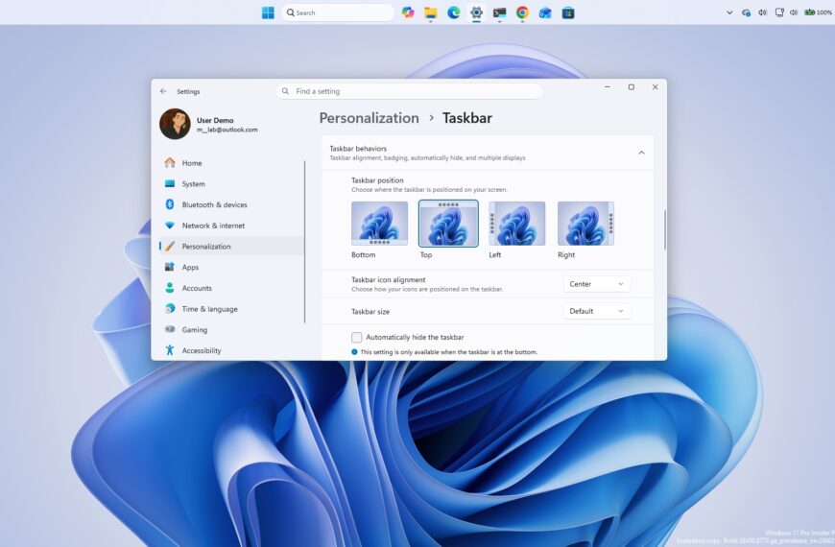Open Gaming settings category
This screenshot has height=547, width=835.
point(231,330)
